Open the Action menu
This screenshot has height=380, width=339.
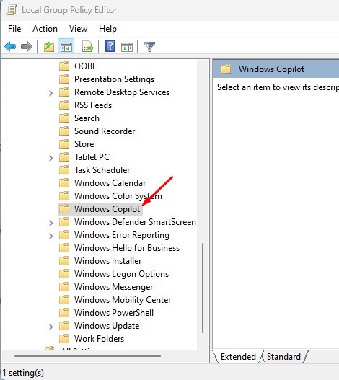pyautogui.click(x=45, y=29)
